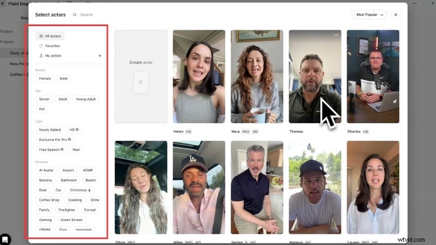436x245 pixels.
Task: Select actor Harlan's thumbnail
Action: click(x=257, y=187)
